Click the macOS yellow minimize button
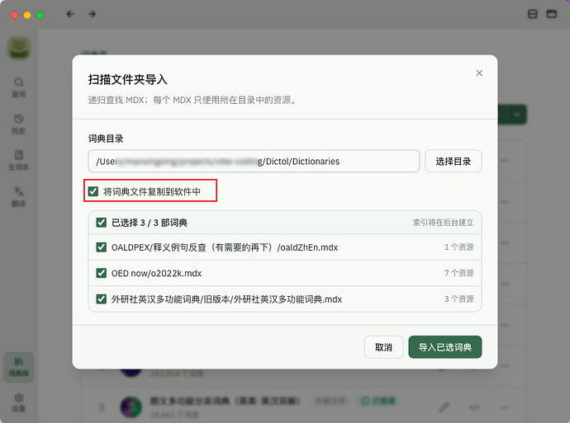Viewport: 570px width, 423px height. (27, 15)
